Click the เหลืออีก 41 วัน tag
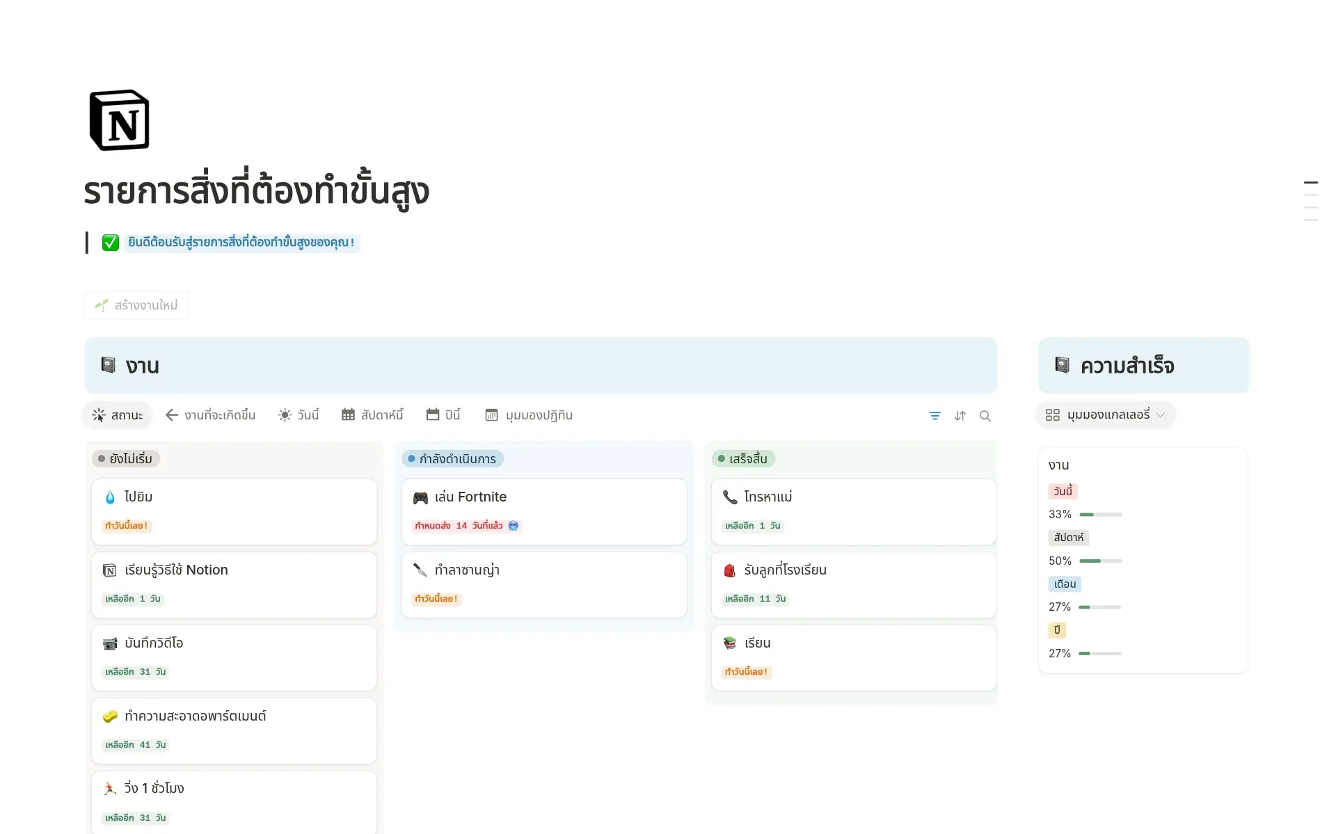Screen dimensions: 1336x834 click(136, 745)
